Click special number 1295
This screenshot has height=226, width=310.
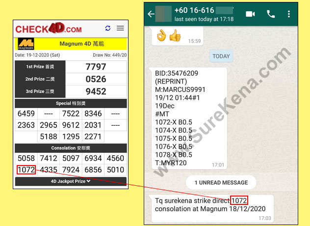(71, 137)
